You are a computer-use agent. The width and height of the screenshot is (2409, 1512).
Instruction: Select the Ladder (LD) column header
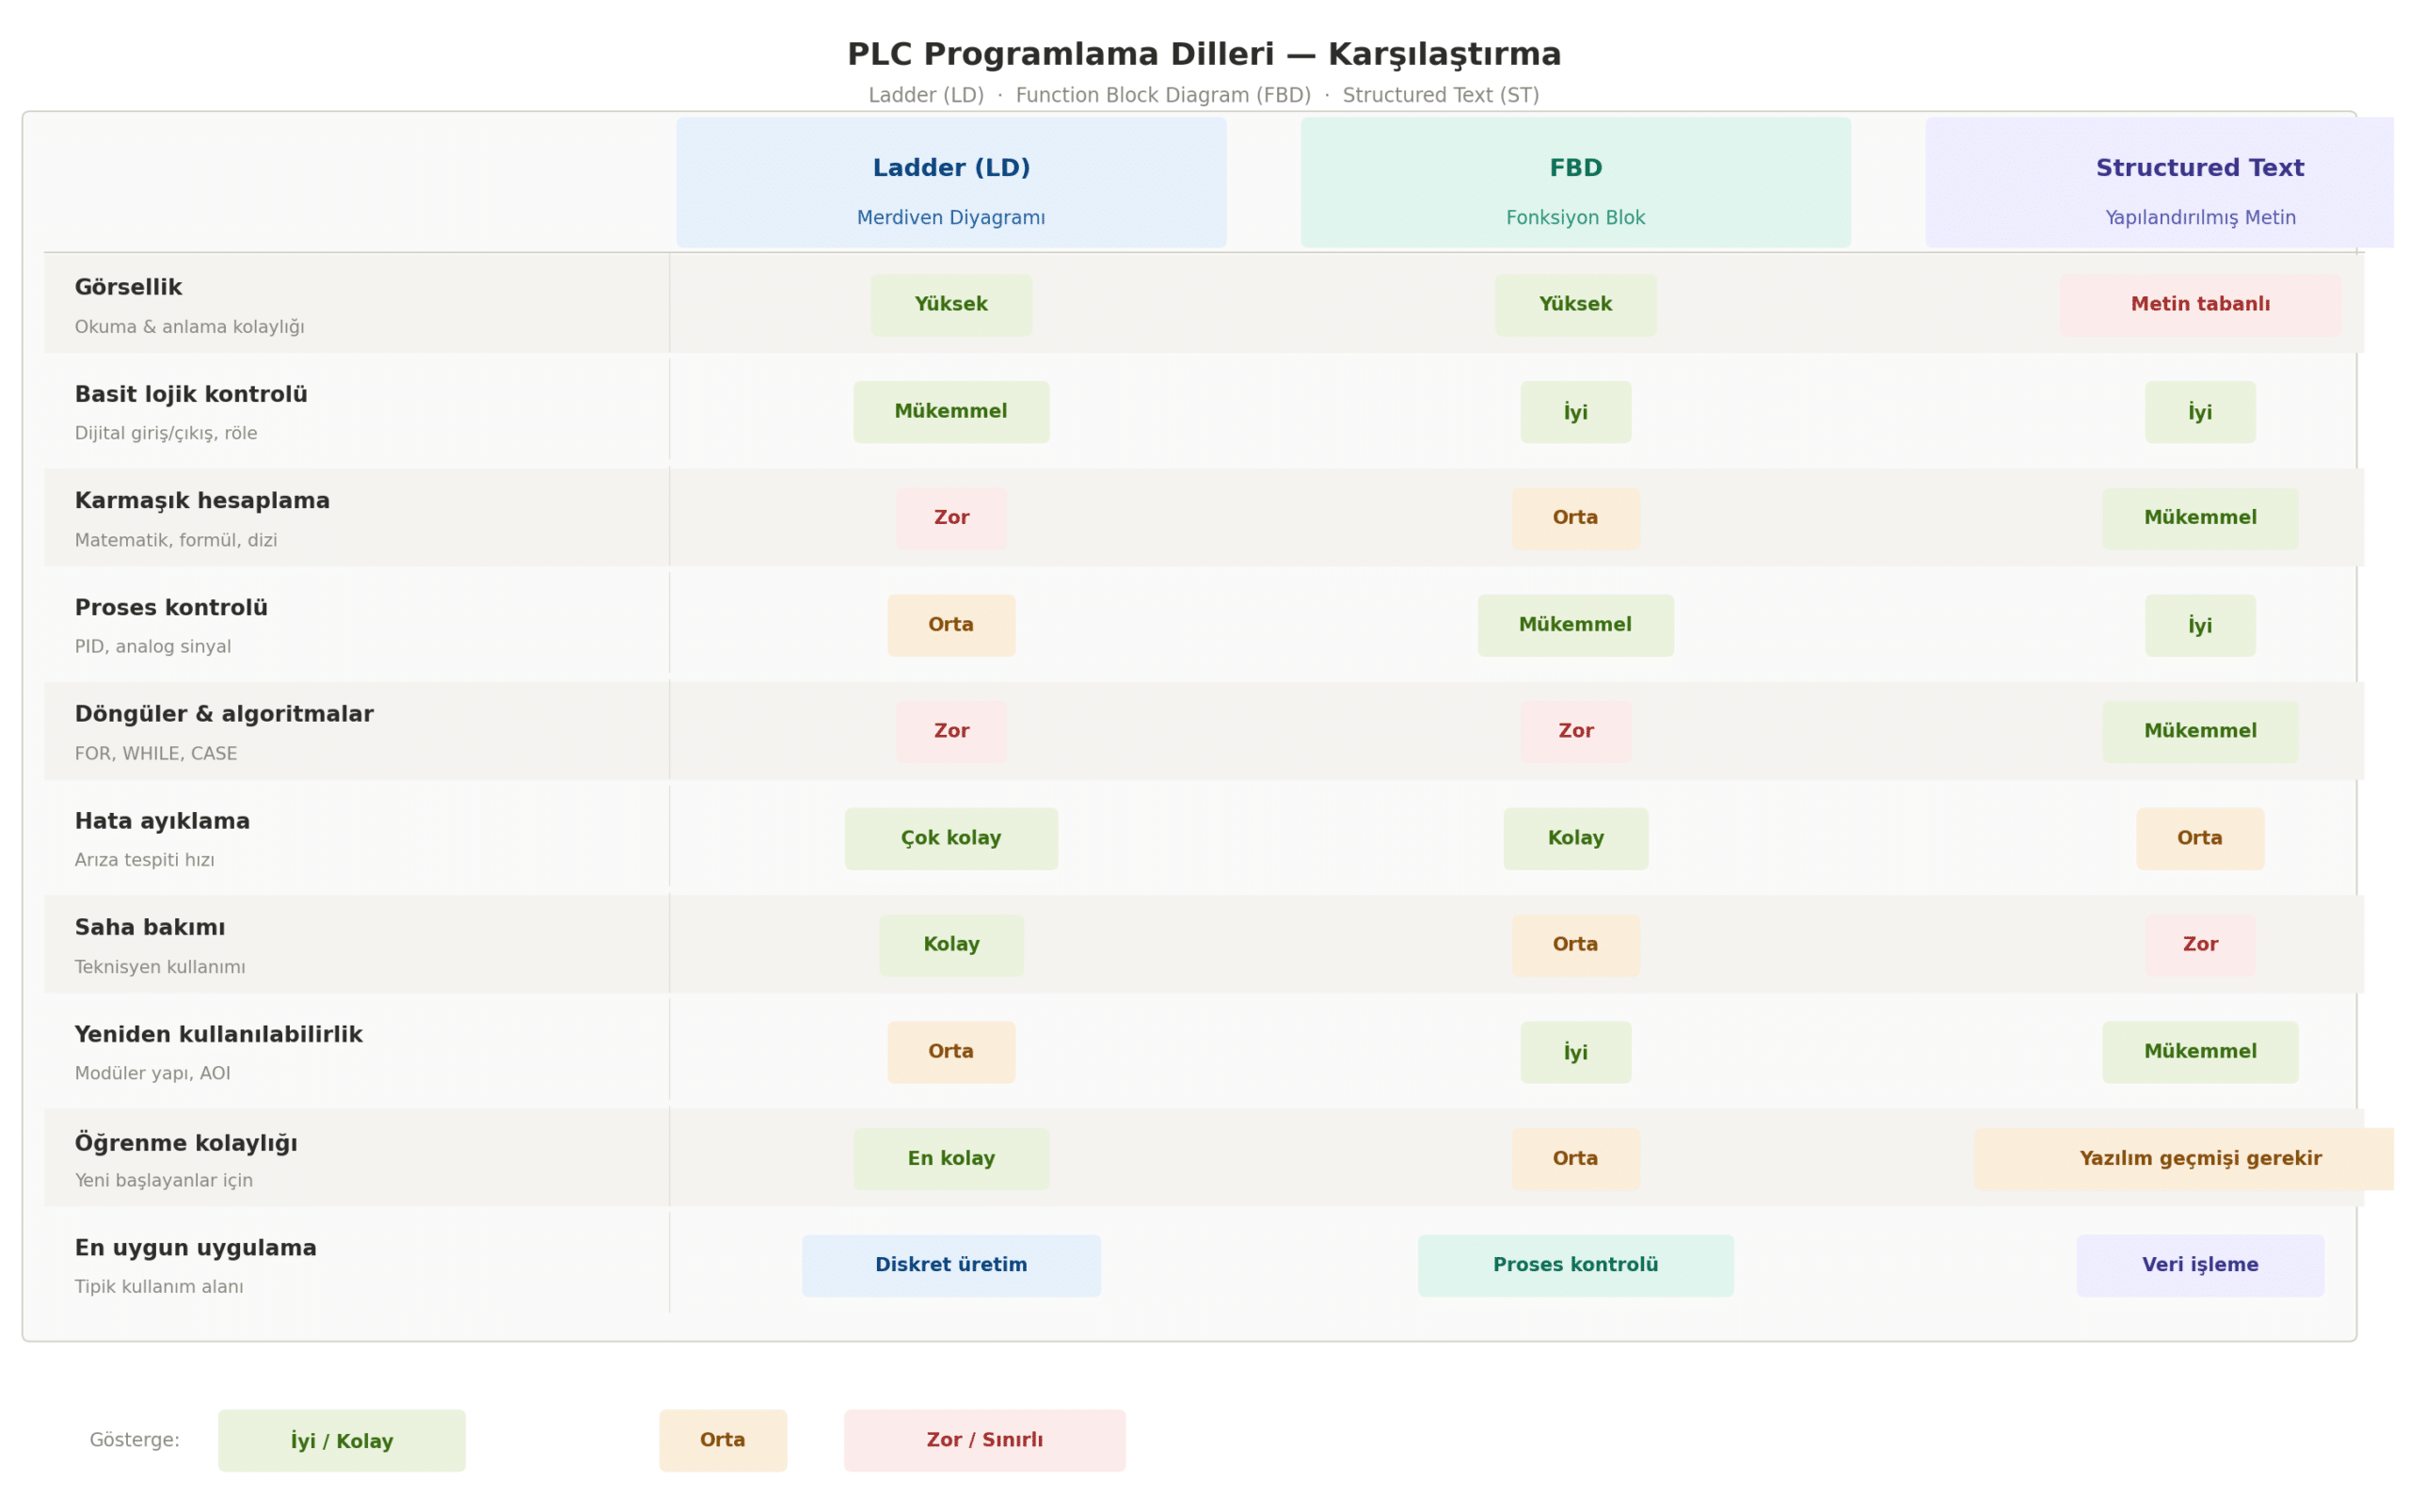click(951, 182)
